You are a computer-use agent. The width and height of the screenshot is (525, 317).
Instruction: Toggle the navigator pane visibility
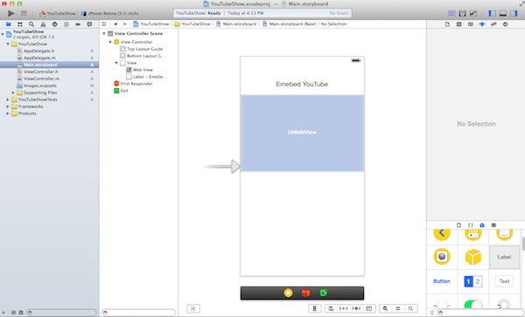coord(492,13)
